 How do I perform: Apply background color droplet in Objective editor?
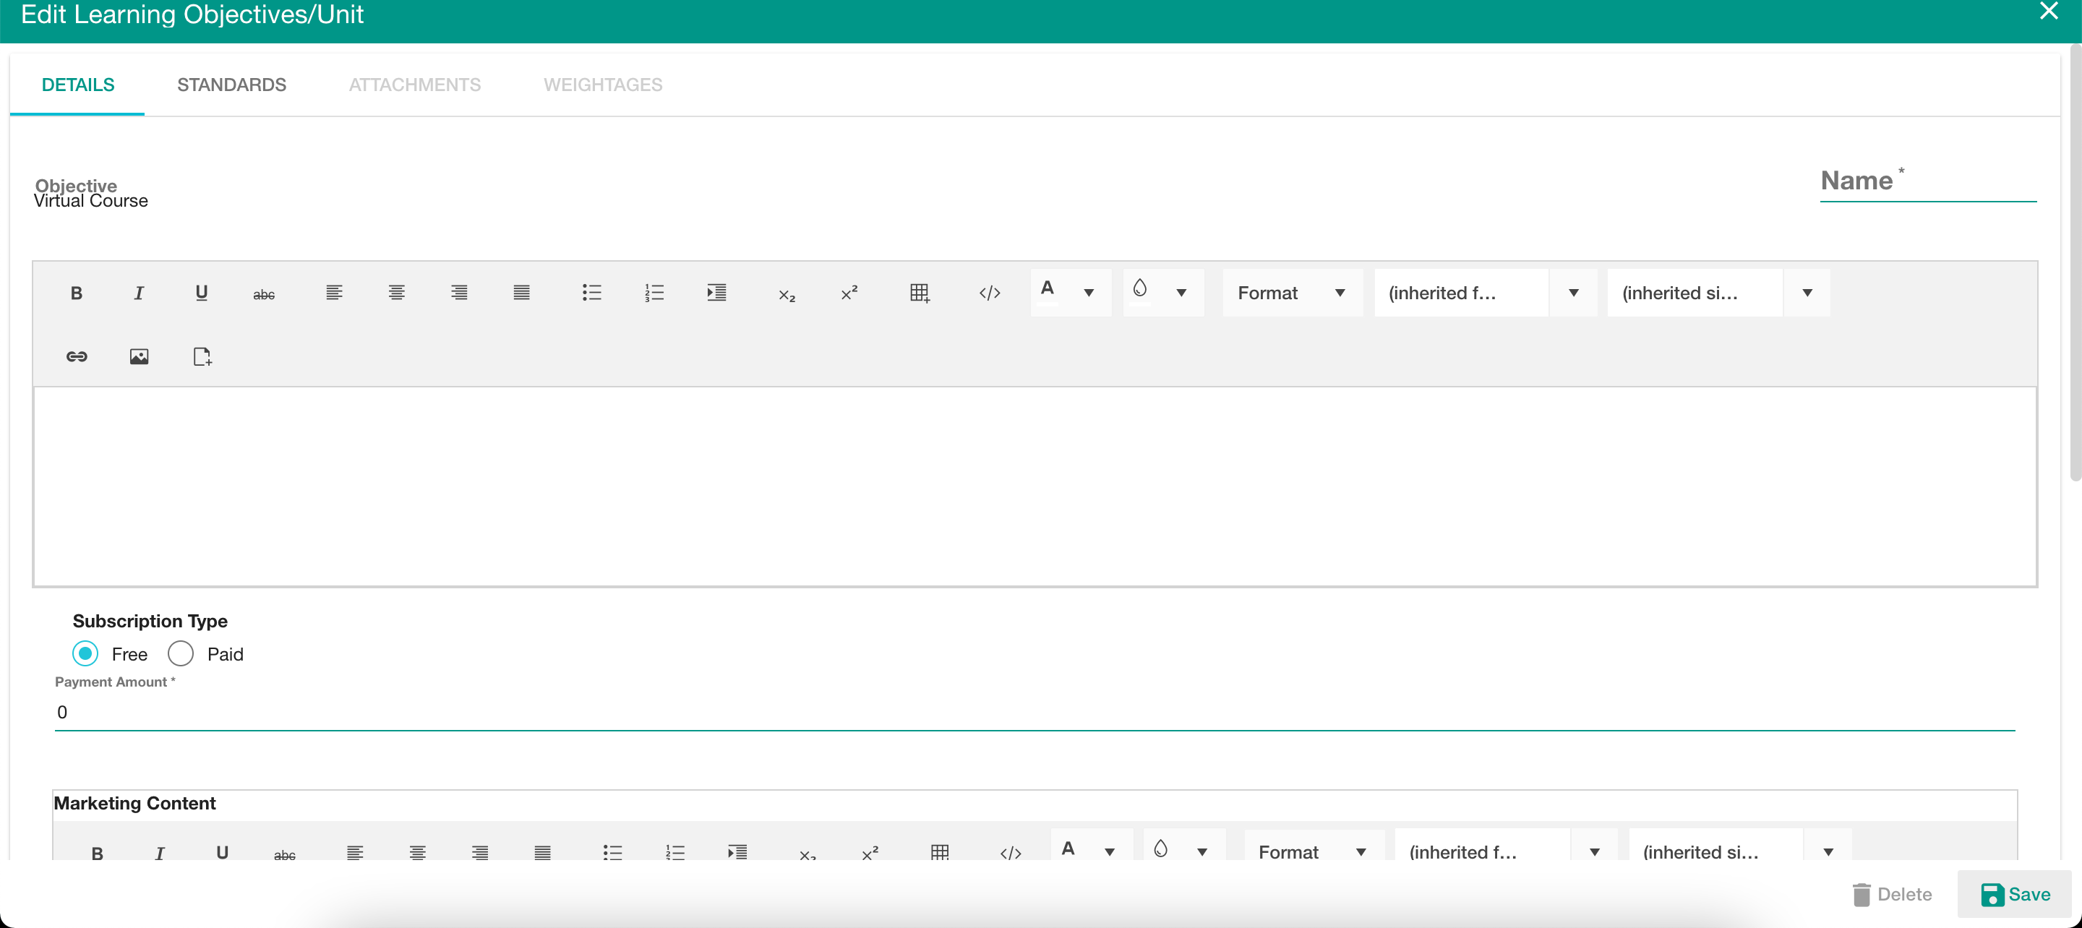point(1139,291)
